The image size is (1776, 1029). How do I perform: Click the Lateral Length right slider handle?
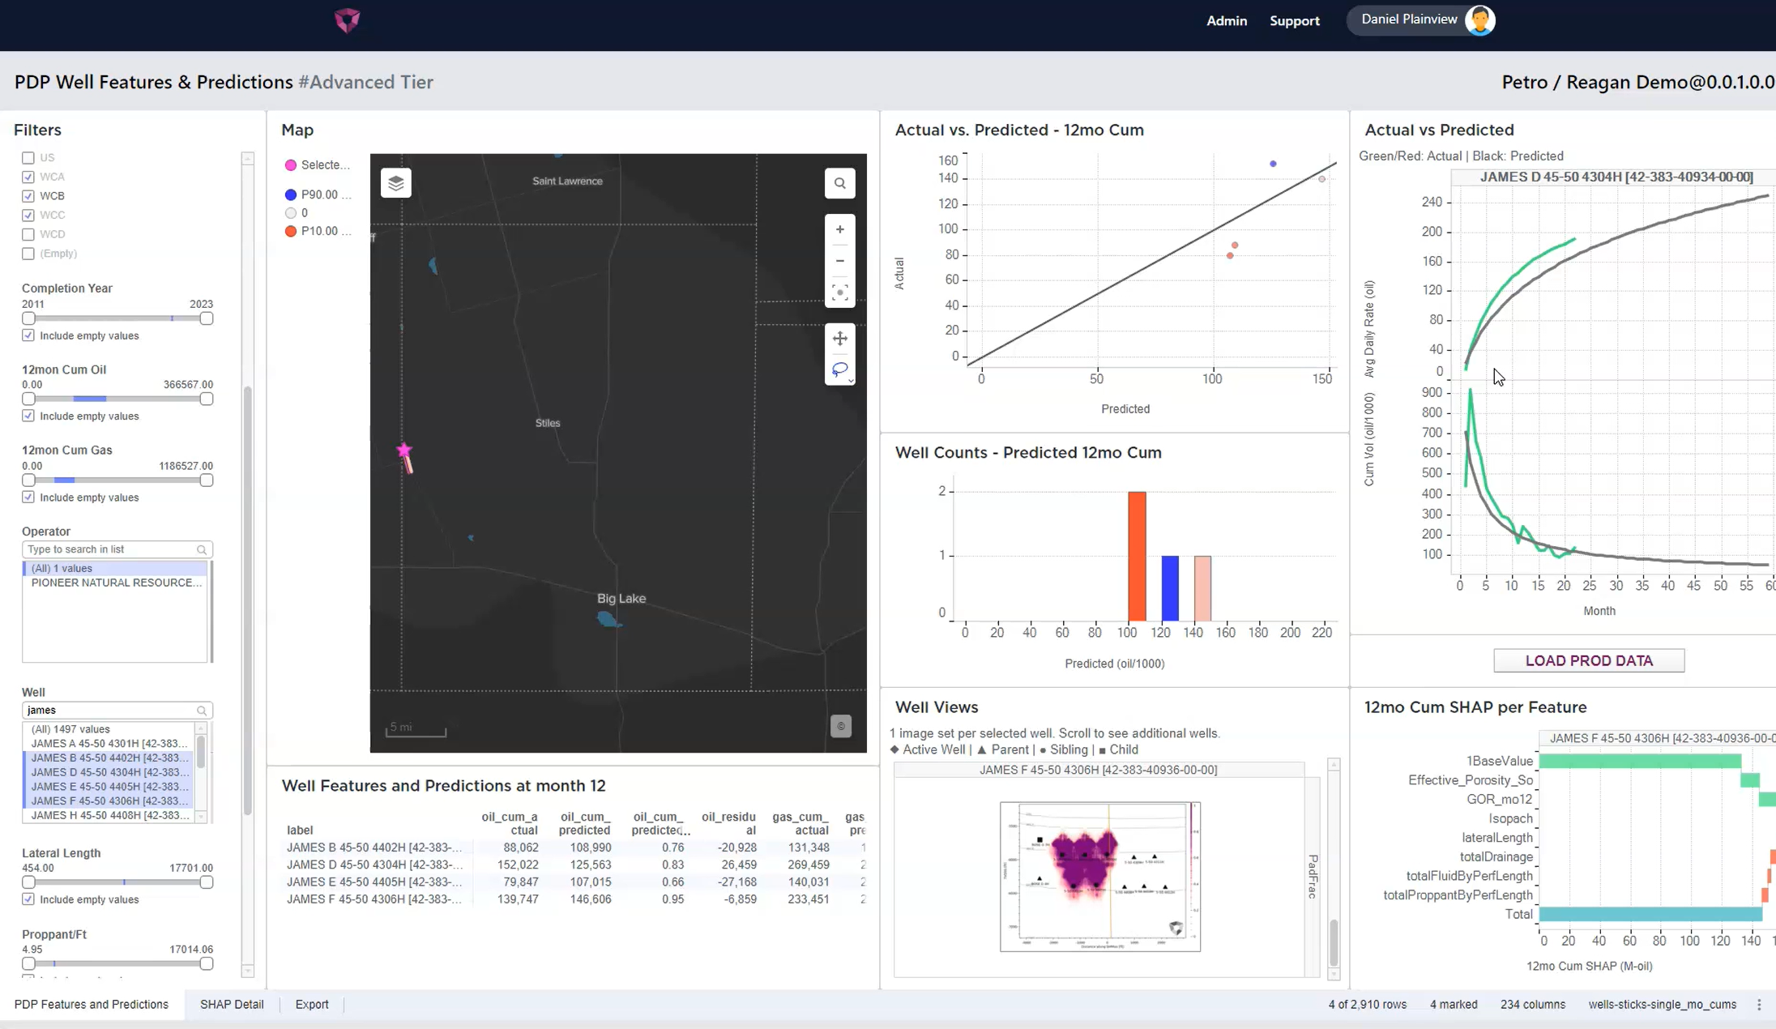point(207,882)
